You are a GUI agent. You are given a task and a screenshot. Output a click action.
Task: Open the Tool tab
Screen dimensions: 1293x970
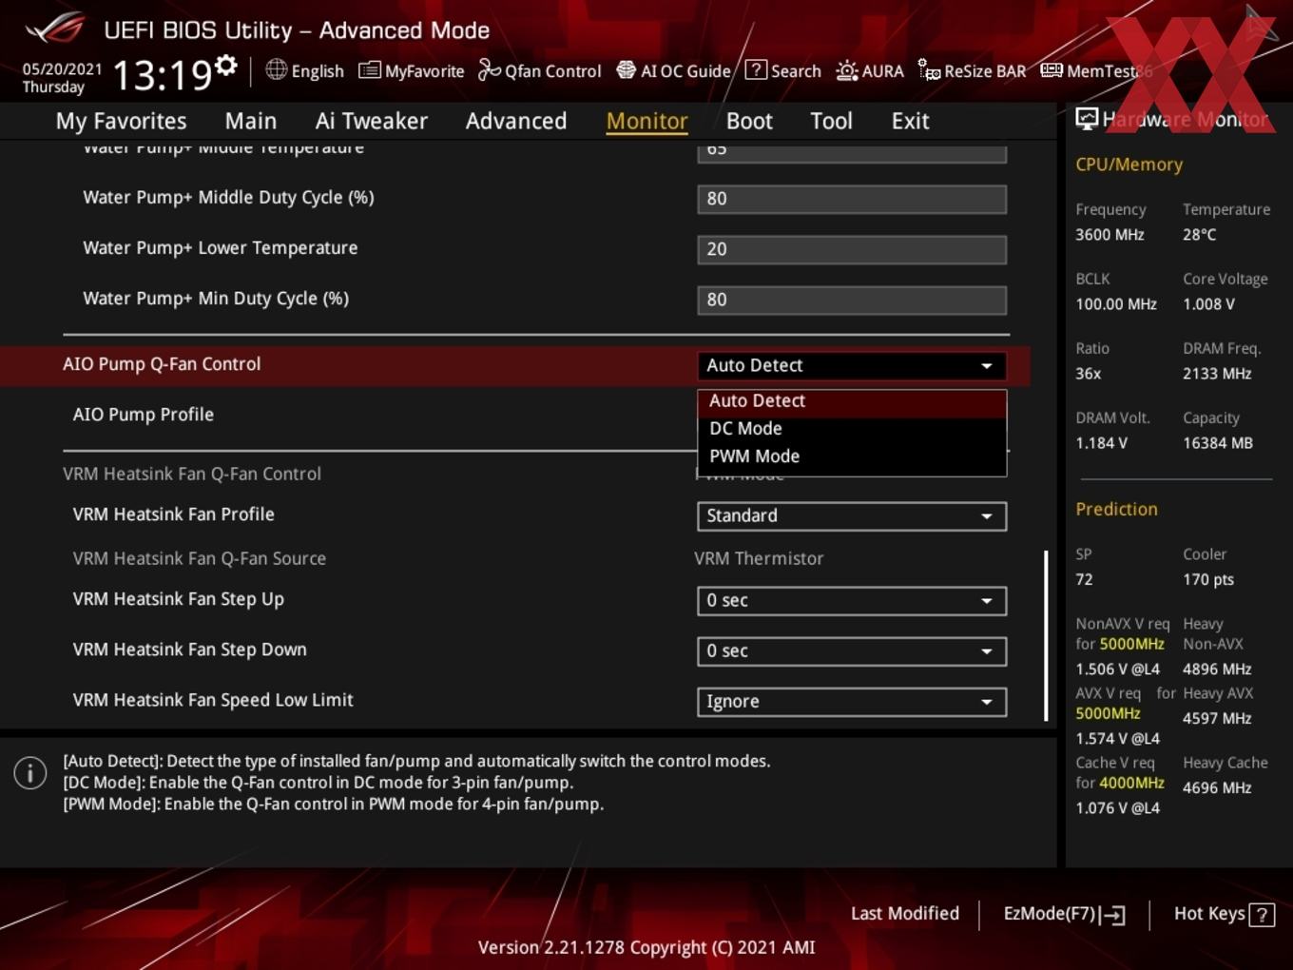tap(832, 121)
